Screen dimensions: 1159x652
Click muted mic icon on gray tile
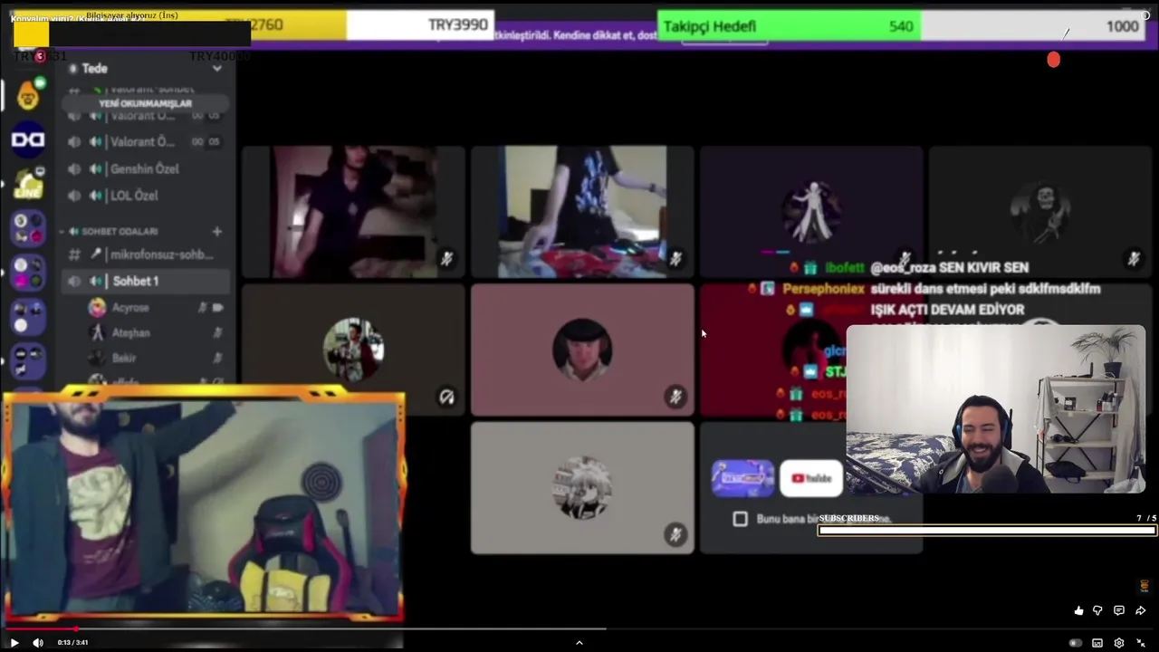(675, 534)
